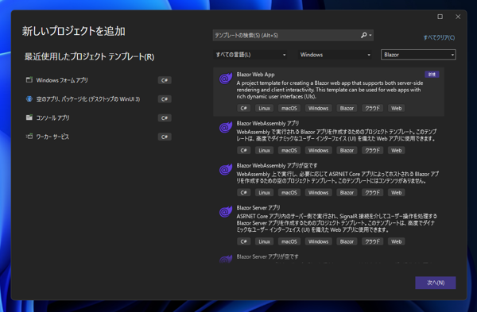Viewport: 477px width, 312px height.
Task: Click the Windows tag under Blazor Web App
Action: 318,108
